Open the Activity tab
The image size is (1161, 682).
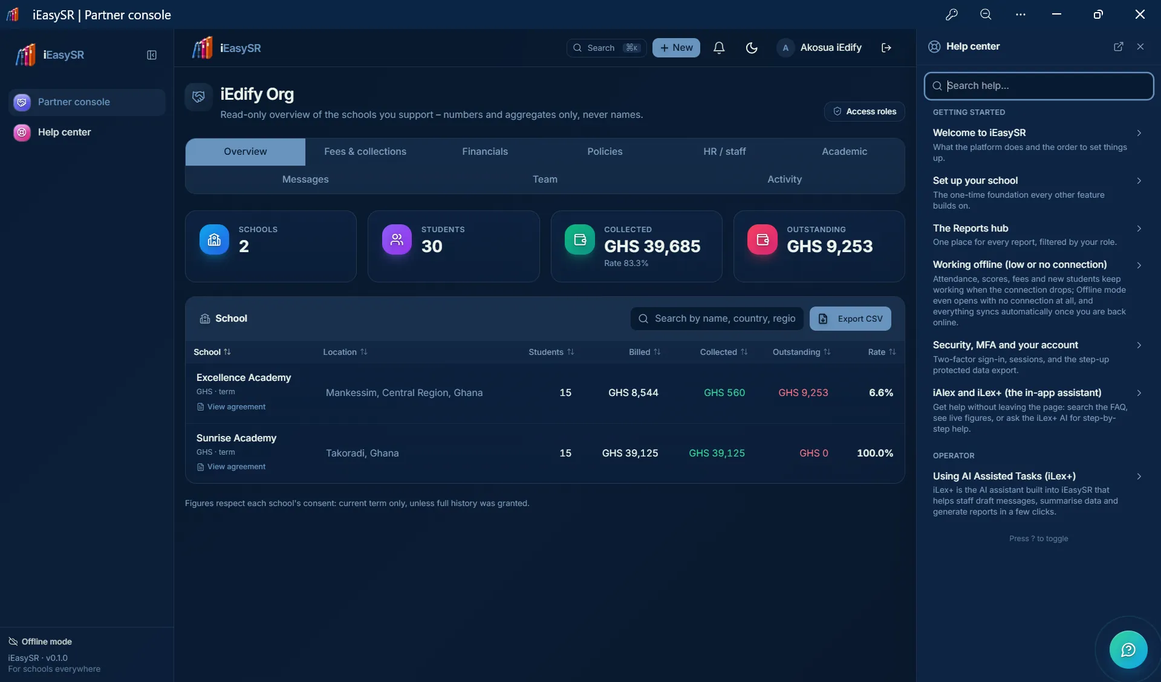point(784,180)
